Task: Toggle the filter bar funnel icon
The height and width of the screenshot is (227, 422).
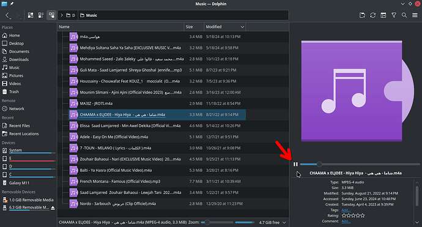Action: 394,15
